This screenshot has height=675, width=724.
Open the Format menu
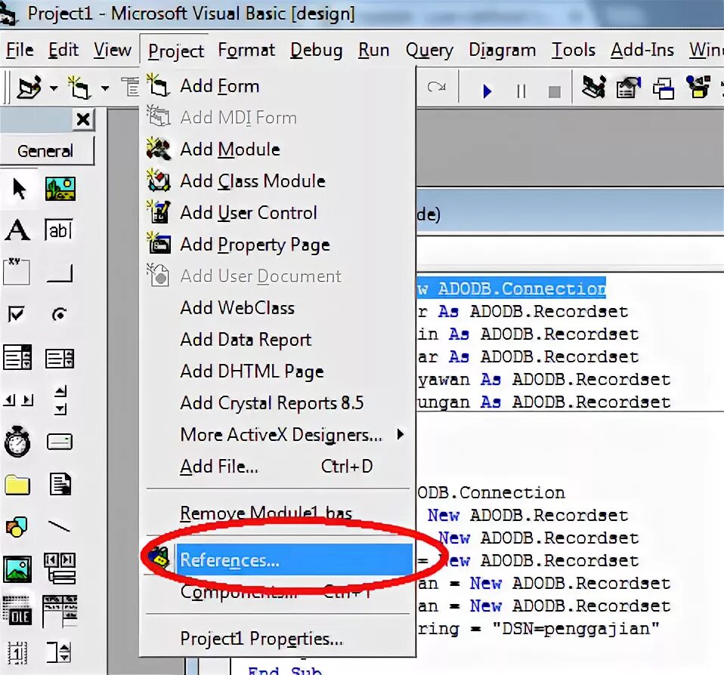click(x=246, y=50)
